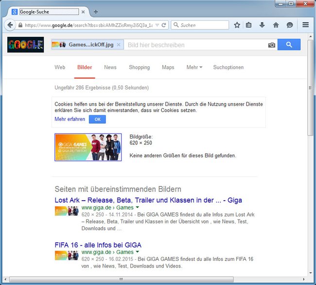The width and height of the screenshot is (316, 285).
Task: Open the Shopping tab
Action: click(139, 67)
